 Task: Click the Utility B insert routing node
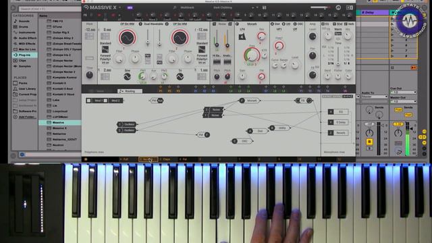coord(279,128)
